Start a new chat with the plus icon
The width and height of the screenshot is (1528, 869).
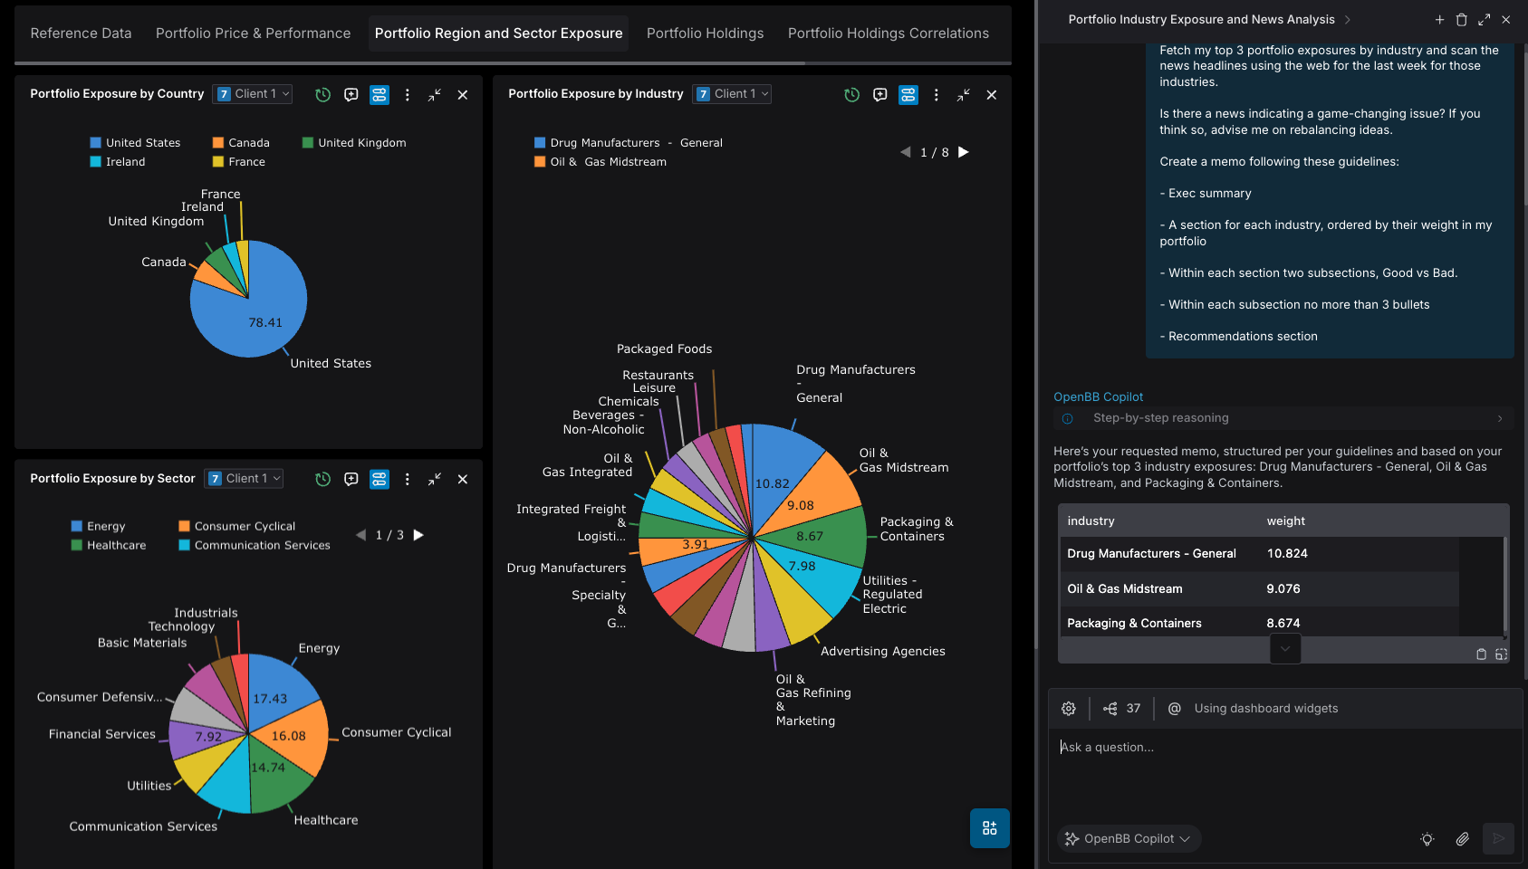click(x=1439, y=20)
